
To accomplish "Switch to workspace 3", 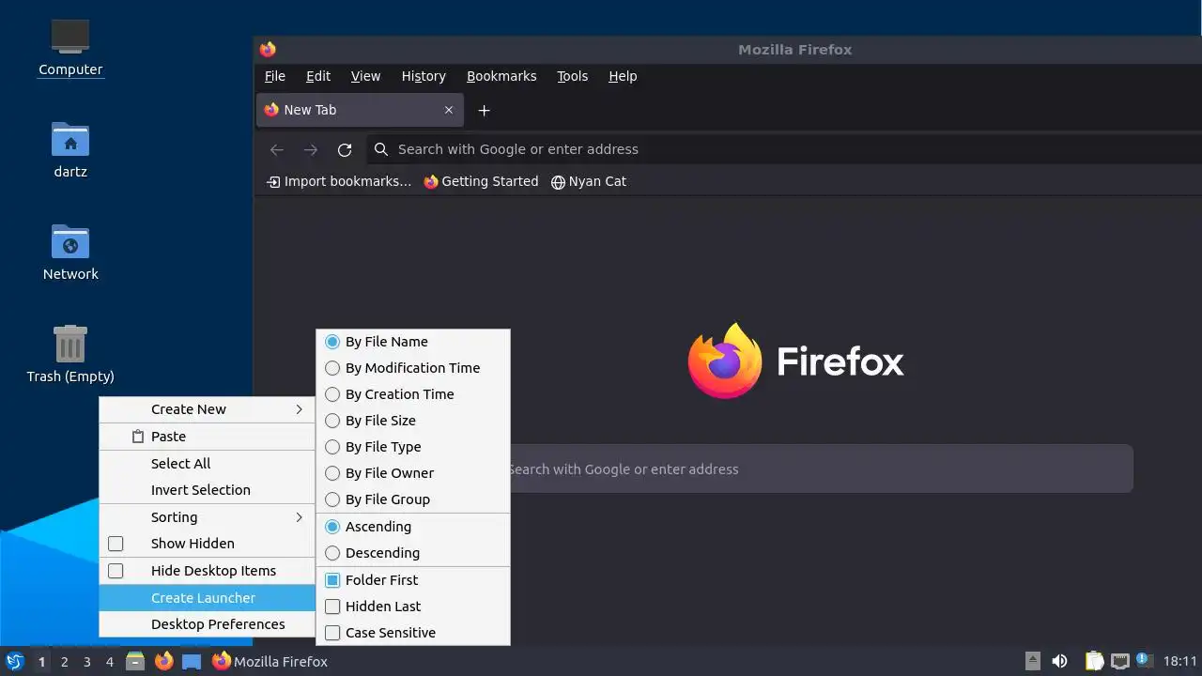I will pos(87,661).
